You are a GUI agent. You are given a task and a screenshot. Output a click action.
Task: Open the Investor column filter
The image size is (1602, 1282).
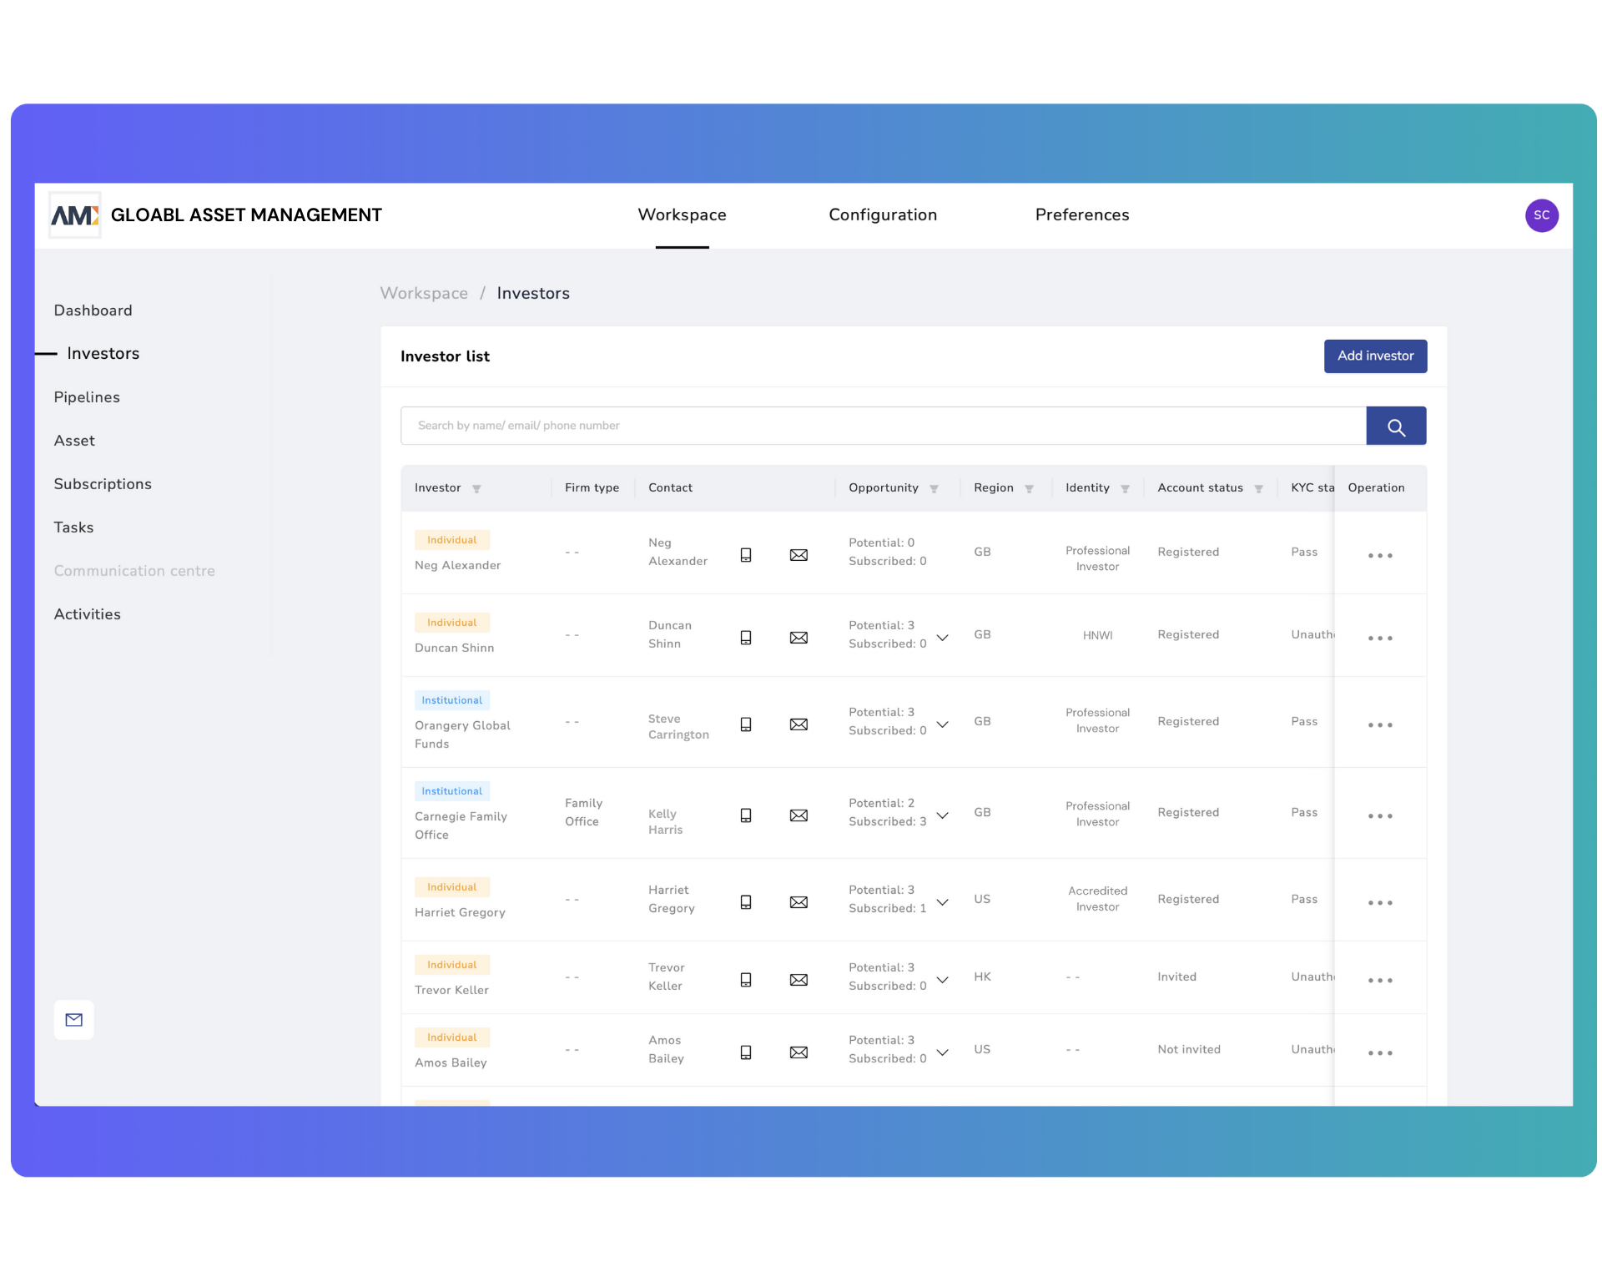(x=476, y=489)
